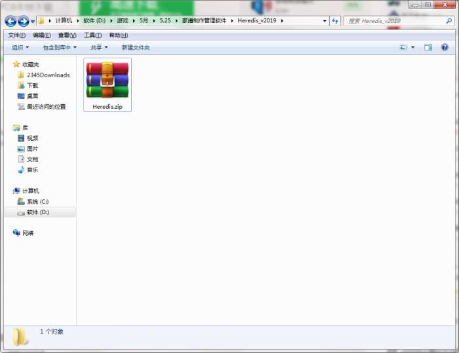
Task: Open the 组织 dropdown
Action: (x=20, y=47)
